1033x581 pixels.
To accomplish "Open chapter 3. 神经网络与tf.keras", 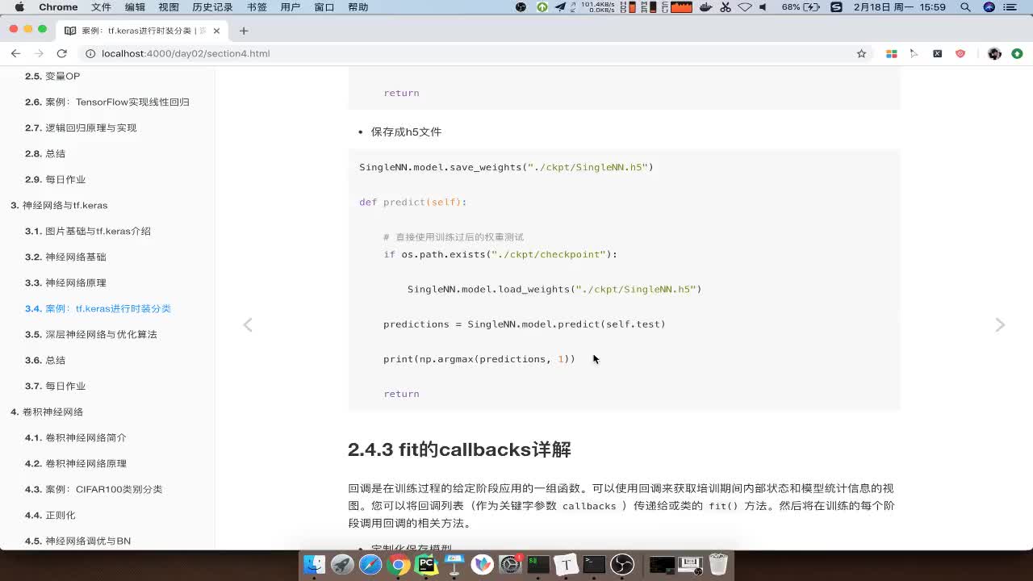I will (x=59, y=205).
